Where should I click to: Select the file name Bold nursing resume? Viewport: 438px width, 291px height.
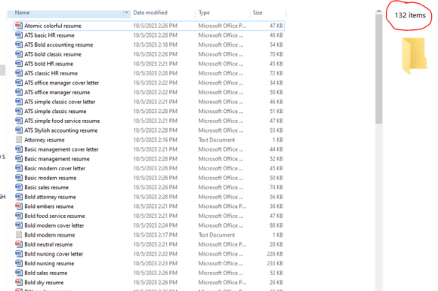pos(49,263)
